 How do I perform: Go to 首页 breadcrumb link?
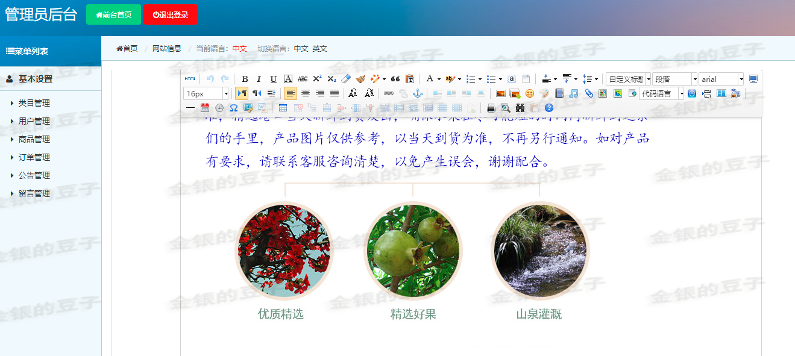tap(127, 49)
